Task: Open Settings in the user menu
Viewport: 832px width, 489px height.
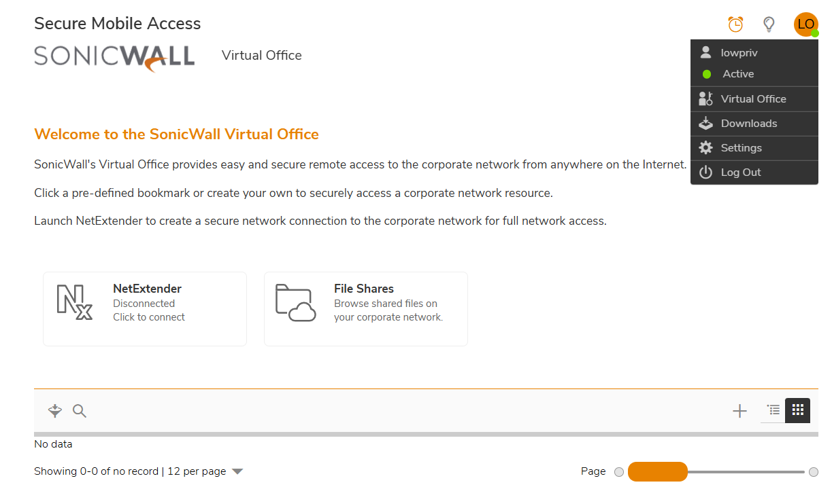Action: point(741,148)
